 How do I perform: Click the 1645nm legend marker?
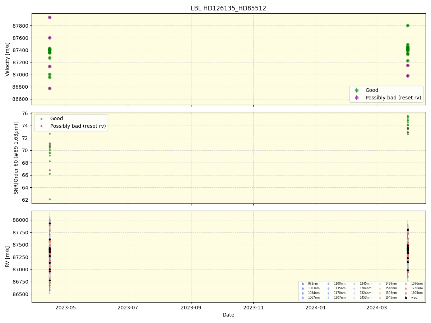click(380, 298)
